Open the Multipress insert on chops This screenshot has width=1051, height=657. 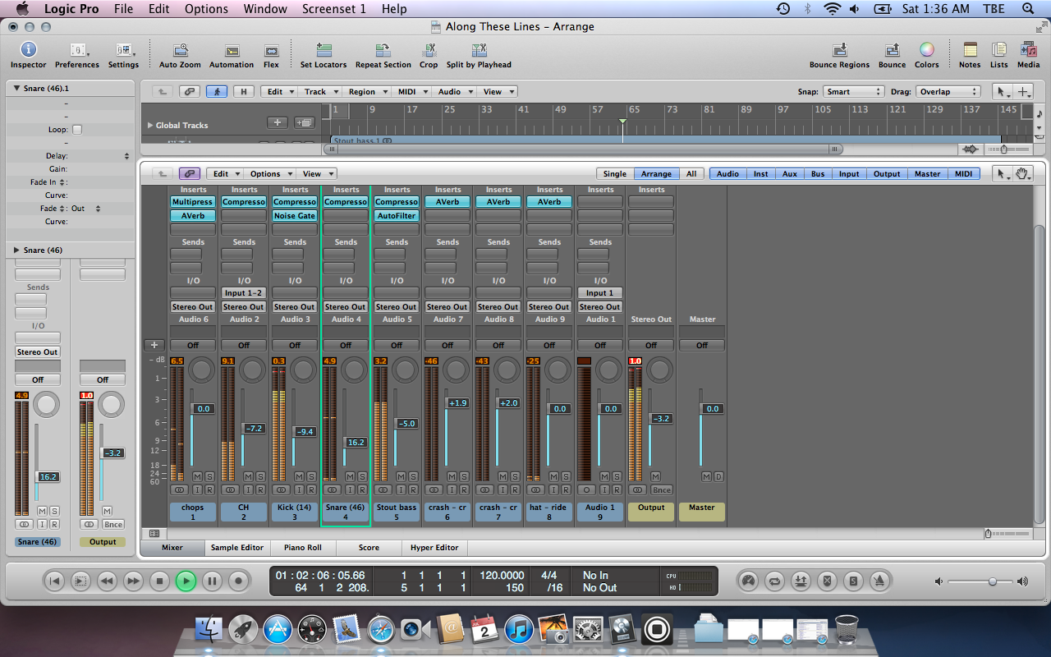tap(193, 202)
